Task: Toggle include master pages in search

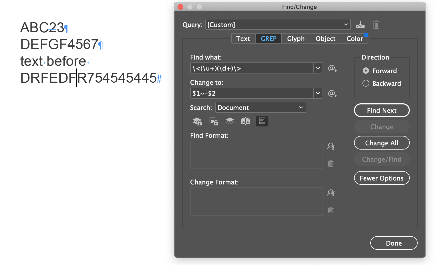Action: [x=262, y=121]
